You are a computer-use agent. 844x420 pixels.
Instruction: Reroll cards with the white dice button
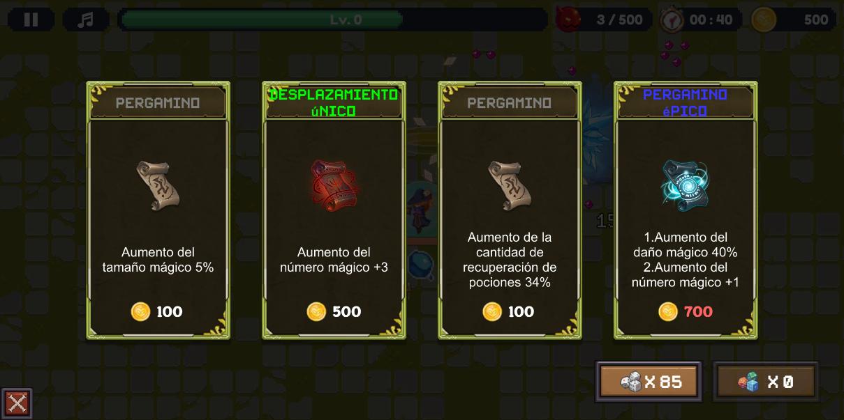649,382
